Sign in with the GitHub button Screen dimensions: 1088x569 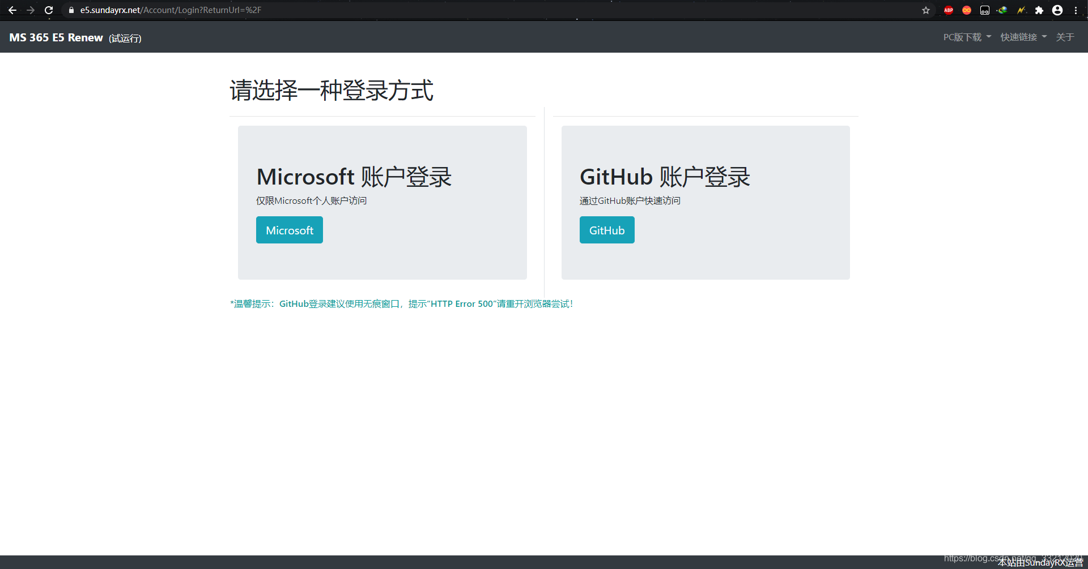point(607,230)
